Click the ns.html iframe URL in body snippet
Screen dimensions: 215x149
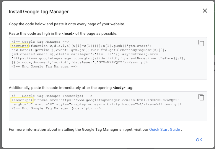point(97,100)
